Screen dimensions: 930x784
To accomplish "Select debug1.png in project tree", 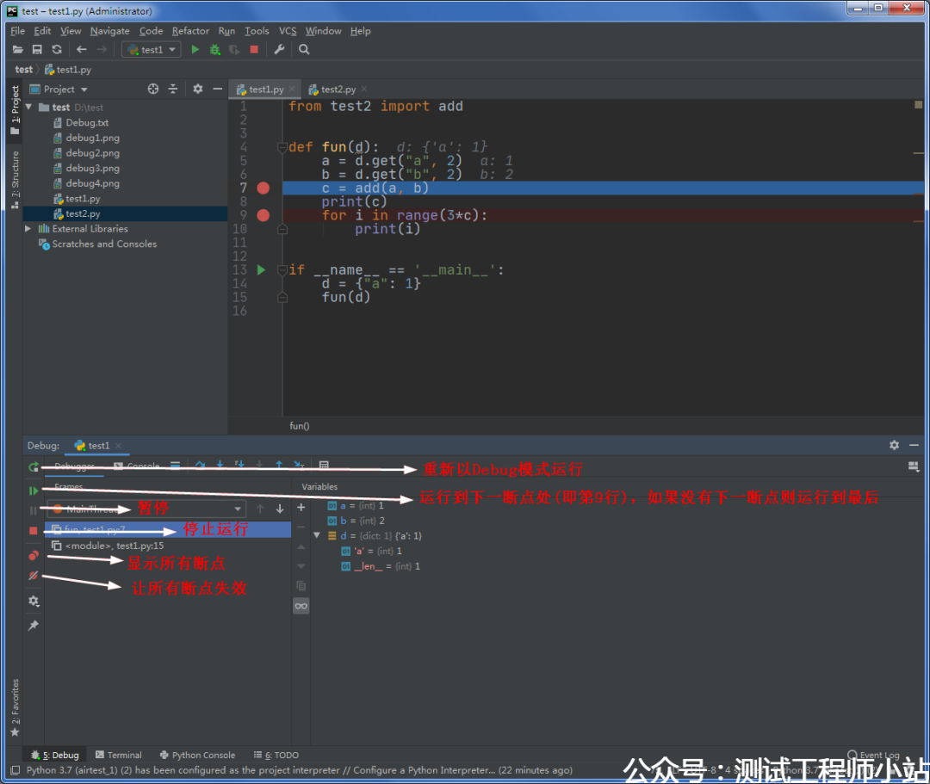I will coord(92,138).
